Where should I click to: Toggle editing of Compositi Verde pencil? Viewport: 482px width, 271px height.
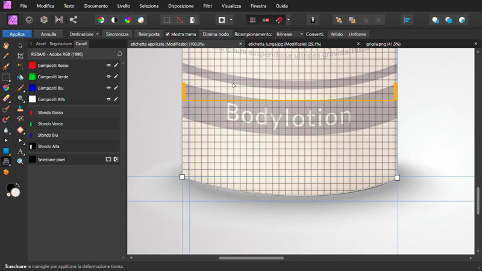[x=116, y=77]
